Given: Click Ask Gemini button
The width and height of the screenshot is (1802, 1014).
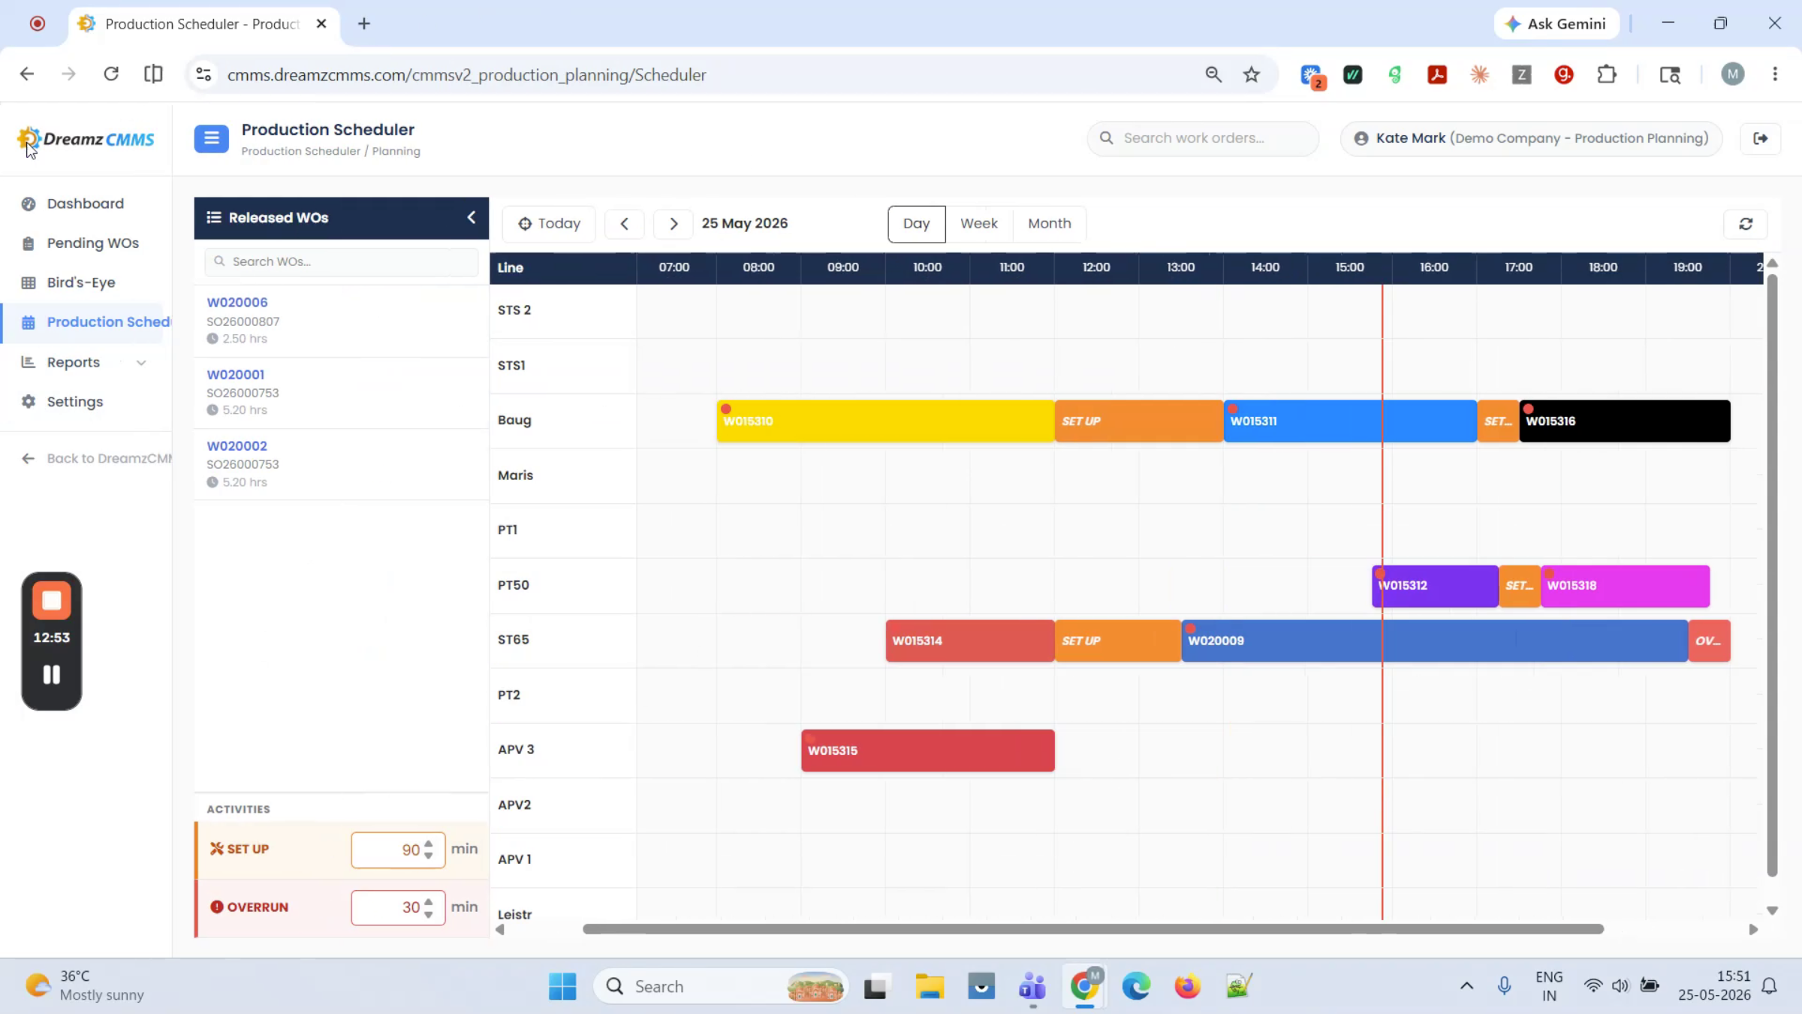Looking at the screenshot, I should coord(1556,24).
